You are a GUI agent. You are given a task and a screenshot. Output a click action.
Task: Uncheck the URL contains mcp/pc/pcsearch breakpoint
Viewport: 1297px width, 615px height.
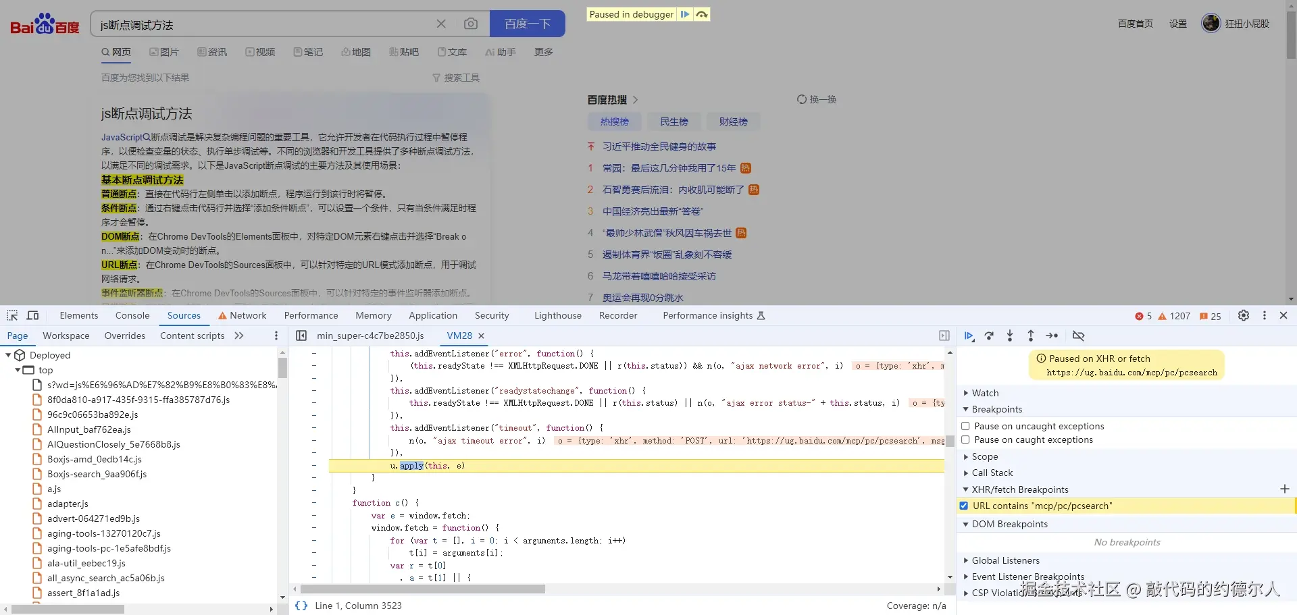point(964,506)
